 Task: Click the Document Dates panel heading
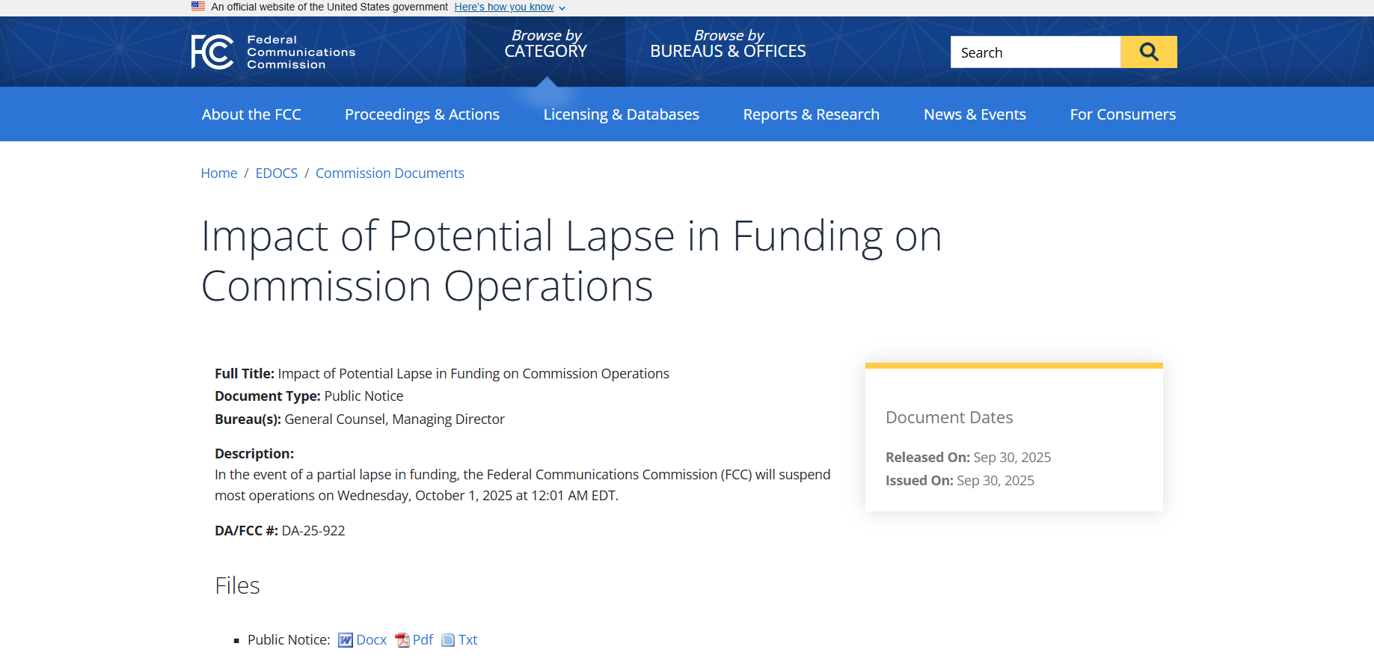click(949, 417)
